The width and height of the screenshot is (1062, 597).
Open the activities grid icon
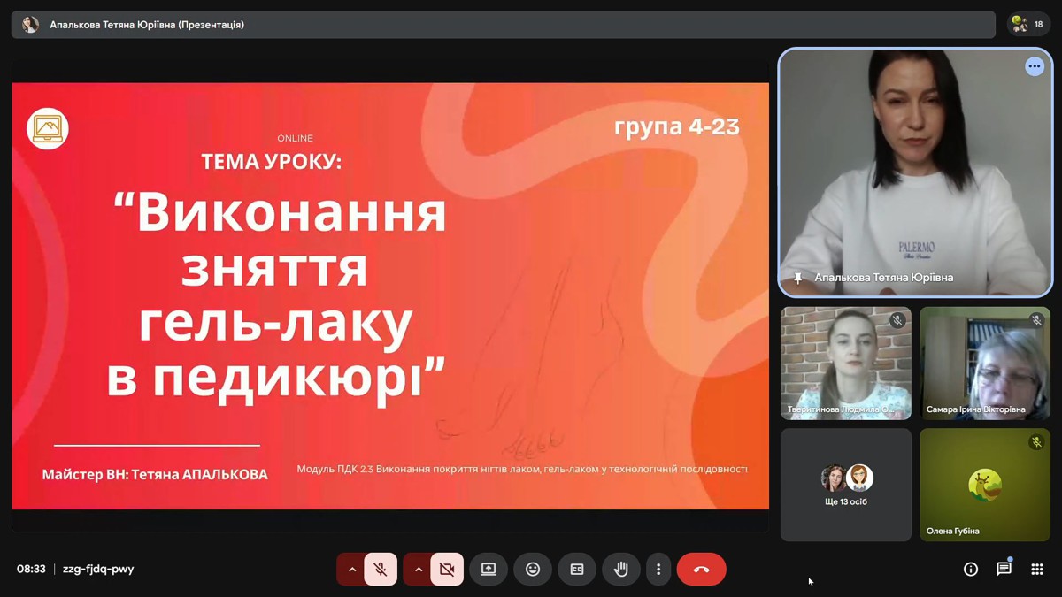1037,570
